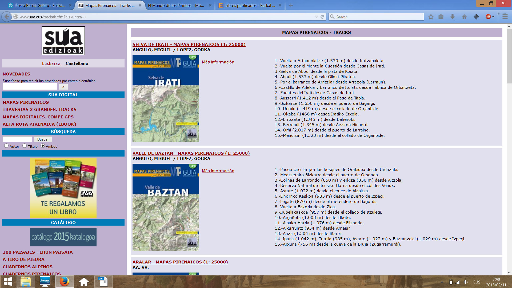Click the page vertical scrollbar thumb

(509, 56)
